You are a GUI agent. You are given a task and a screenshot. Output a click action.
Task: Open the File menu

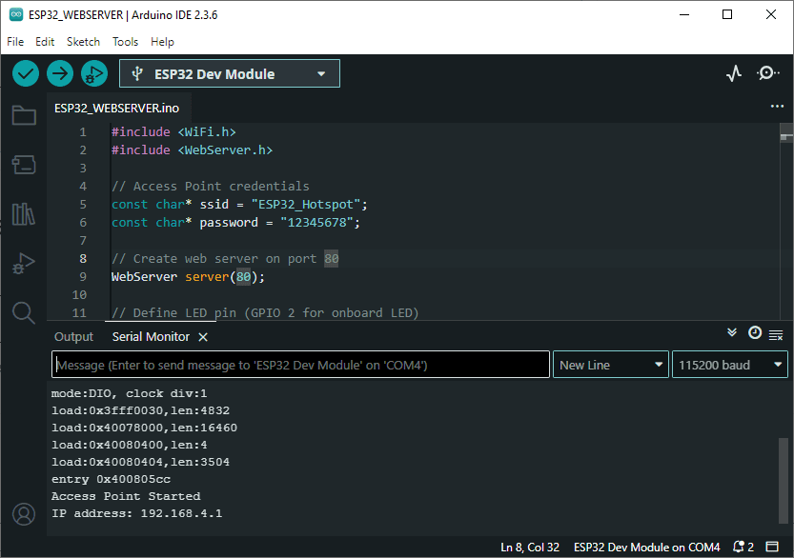coord(15,42)
